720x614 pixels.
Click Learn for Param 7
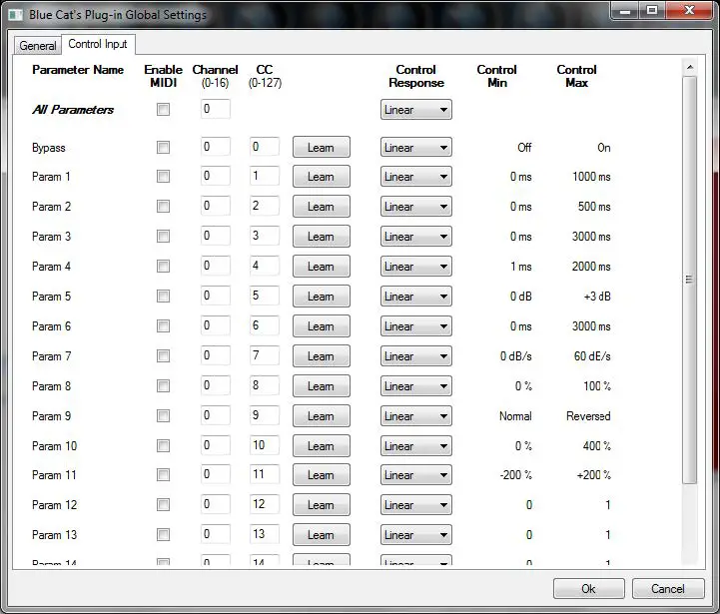[x=321, y=355]
